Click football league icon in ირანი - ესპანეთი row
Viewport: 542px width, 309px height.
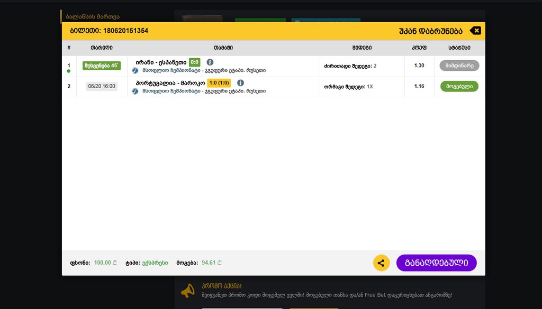click(135, 70)
